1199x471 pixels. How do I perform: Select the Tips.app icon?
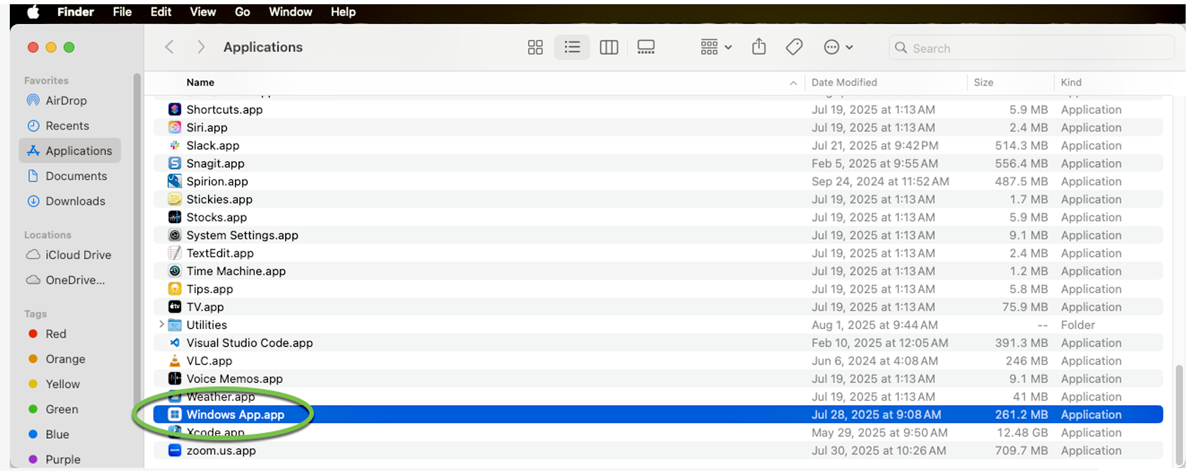click(175, 289)
